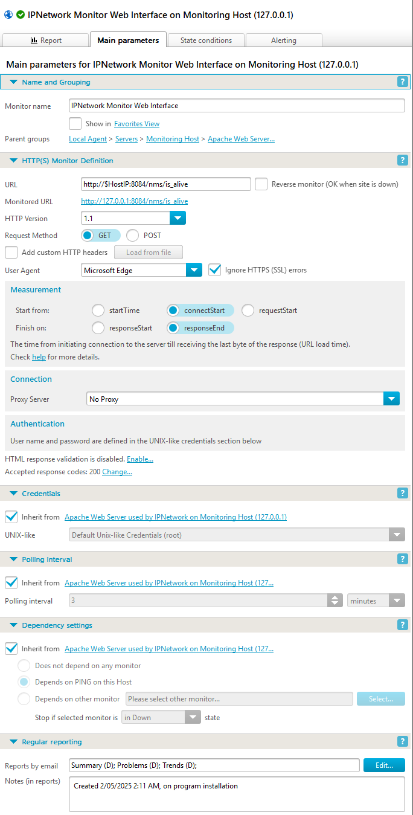Click Enable... for HTML response validation

pyautogui.click(x=140, y=459)
